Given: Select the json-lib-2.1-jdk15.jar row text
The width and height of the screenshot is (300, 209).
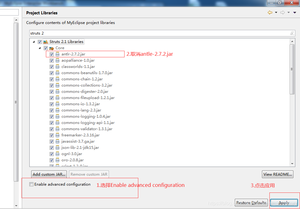Looking at the screenshot, I should (80, 148).
